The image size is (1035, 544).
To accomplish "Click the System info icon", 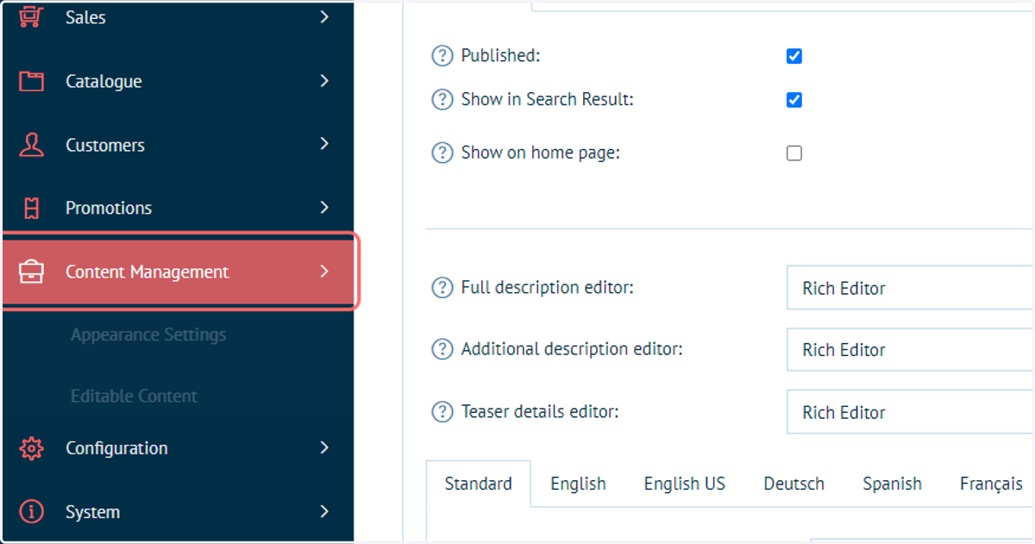I will (x=31, y=512).
